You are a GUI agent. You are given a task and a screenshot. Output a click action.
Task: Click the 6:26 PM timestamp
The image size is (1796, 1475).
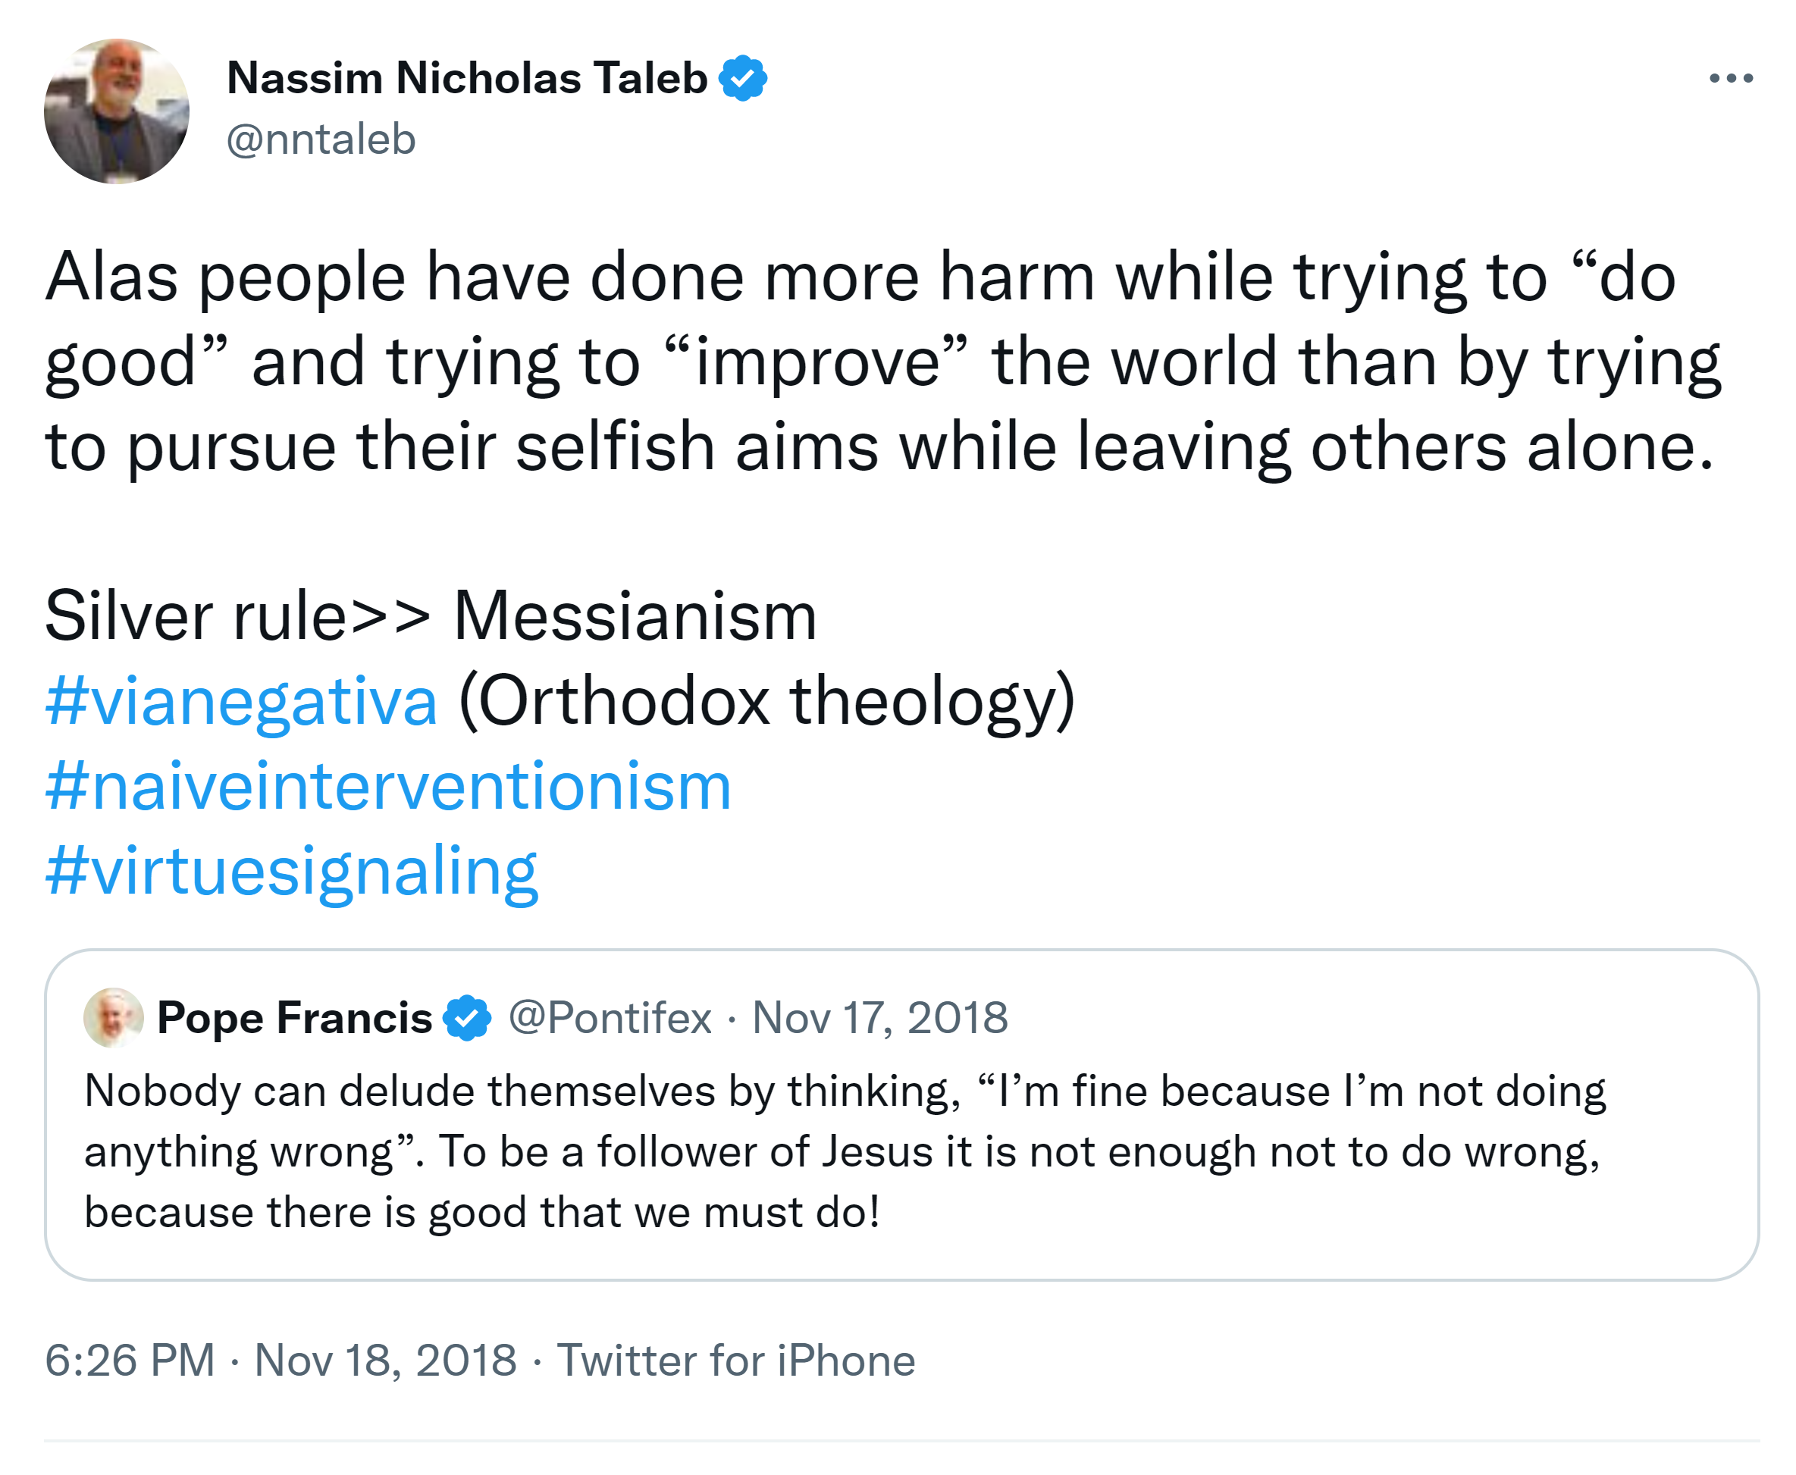coord(130,1361)
